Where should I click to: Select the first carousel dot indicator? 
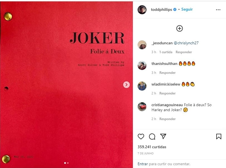point(65,163)
